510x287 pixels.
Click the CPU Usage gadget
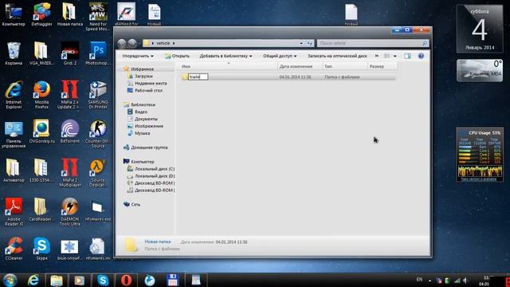pos(480,155)
